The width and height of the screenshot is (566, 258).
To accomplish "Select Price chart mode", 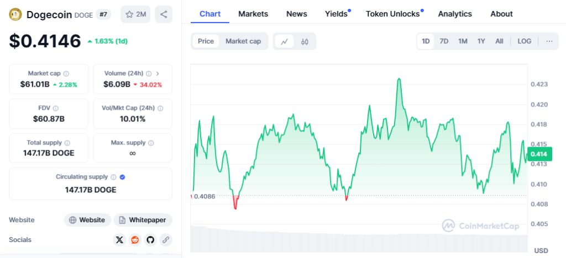I will [x=206, y=41].
